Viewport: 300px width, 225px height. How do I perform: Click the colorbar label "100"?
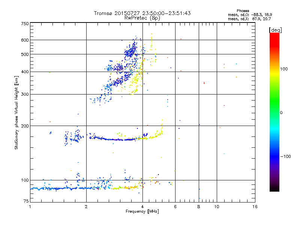284,69
